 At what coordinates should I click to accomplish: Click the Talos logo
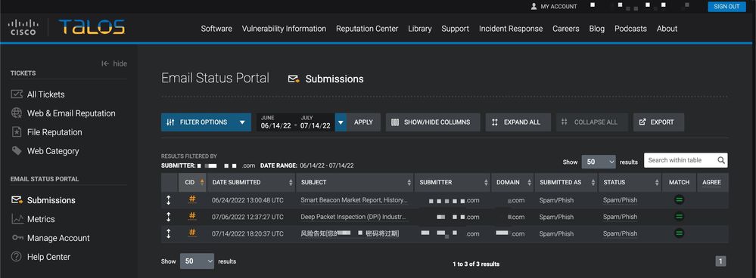(x=92, y=27)
